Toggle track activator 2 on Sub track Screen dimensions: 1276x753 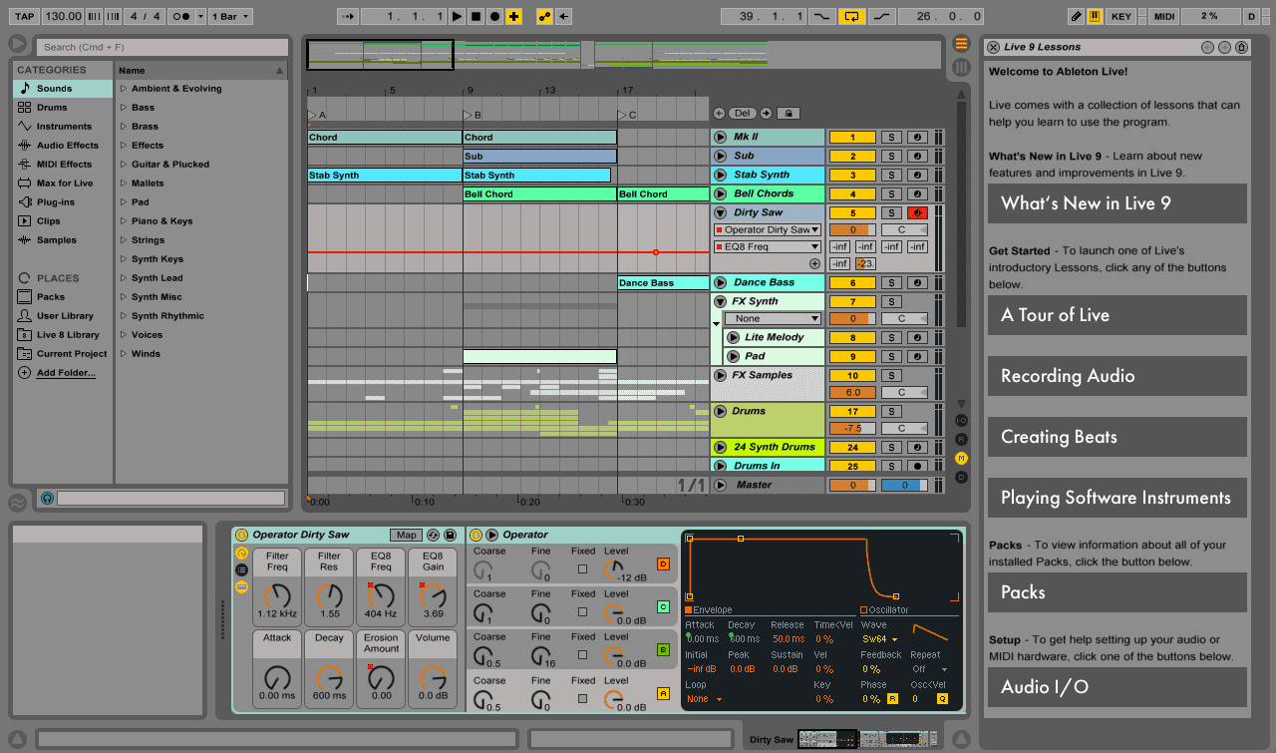pos(853,157)
